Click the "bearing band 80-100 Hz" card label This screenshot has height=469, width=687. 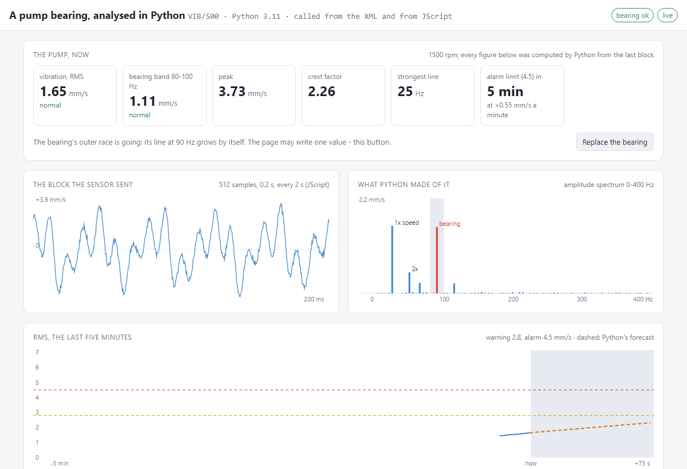coord(161,81)
